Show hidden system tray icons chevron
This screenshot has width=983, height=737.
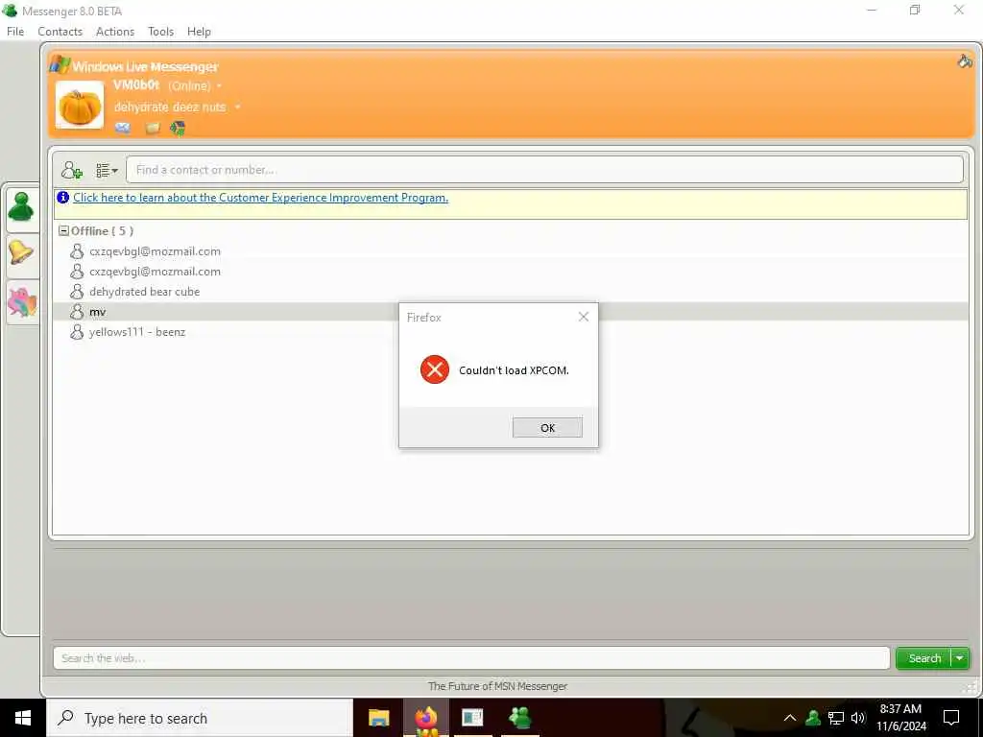[790, 718]
